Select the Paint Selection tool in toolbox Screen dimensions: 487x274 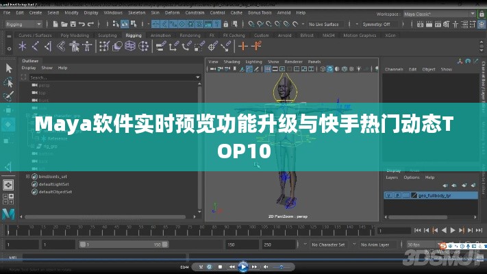point(8,96)
